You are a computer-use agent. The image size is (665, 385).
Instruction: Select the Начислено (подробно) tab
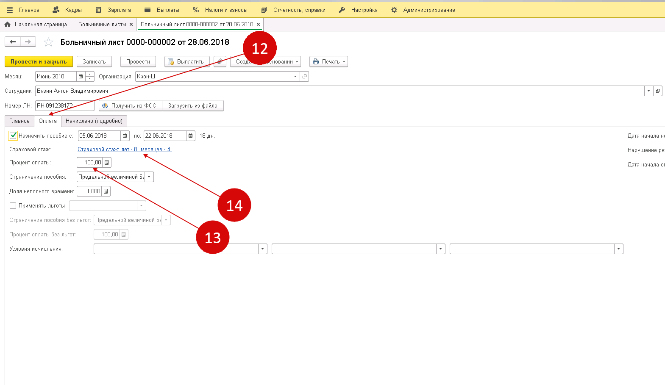94,121
